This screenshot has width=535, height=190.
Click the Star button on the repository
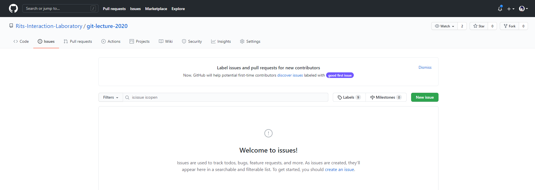pos(479,26)
